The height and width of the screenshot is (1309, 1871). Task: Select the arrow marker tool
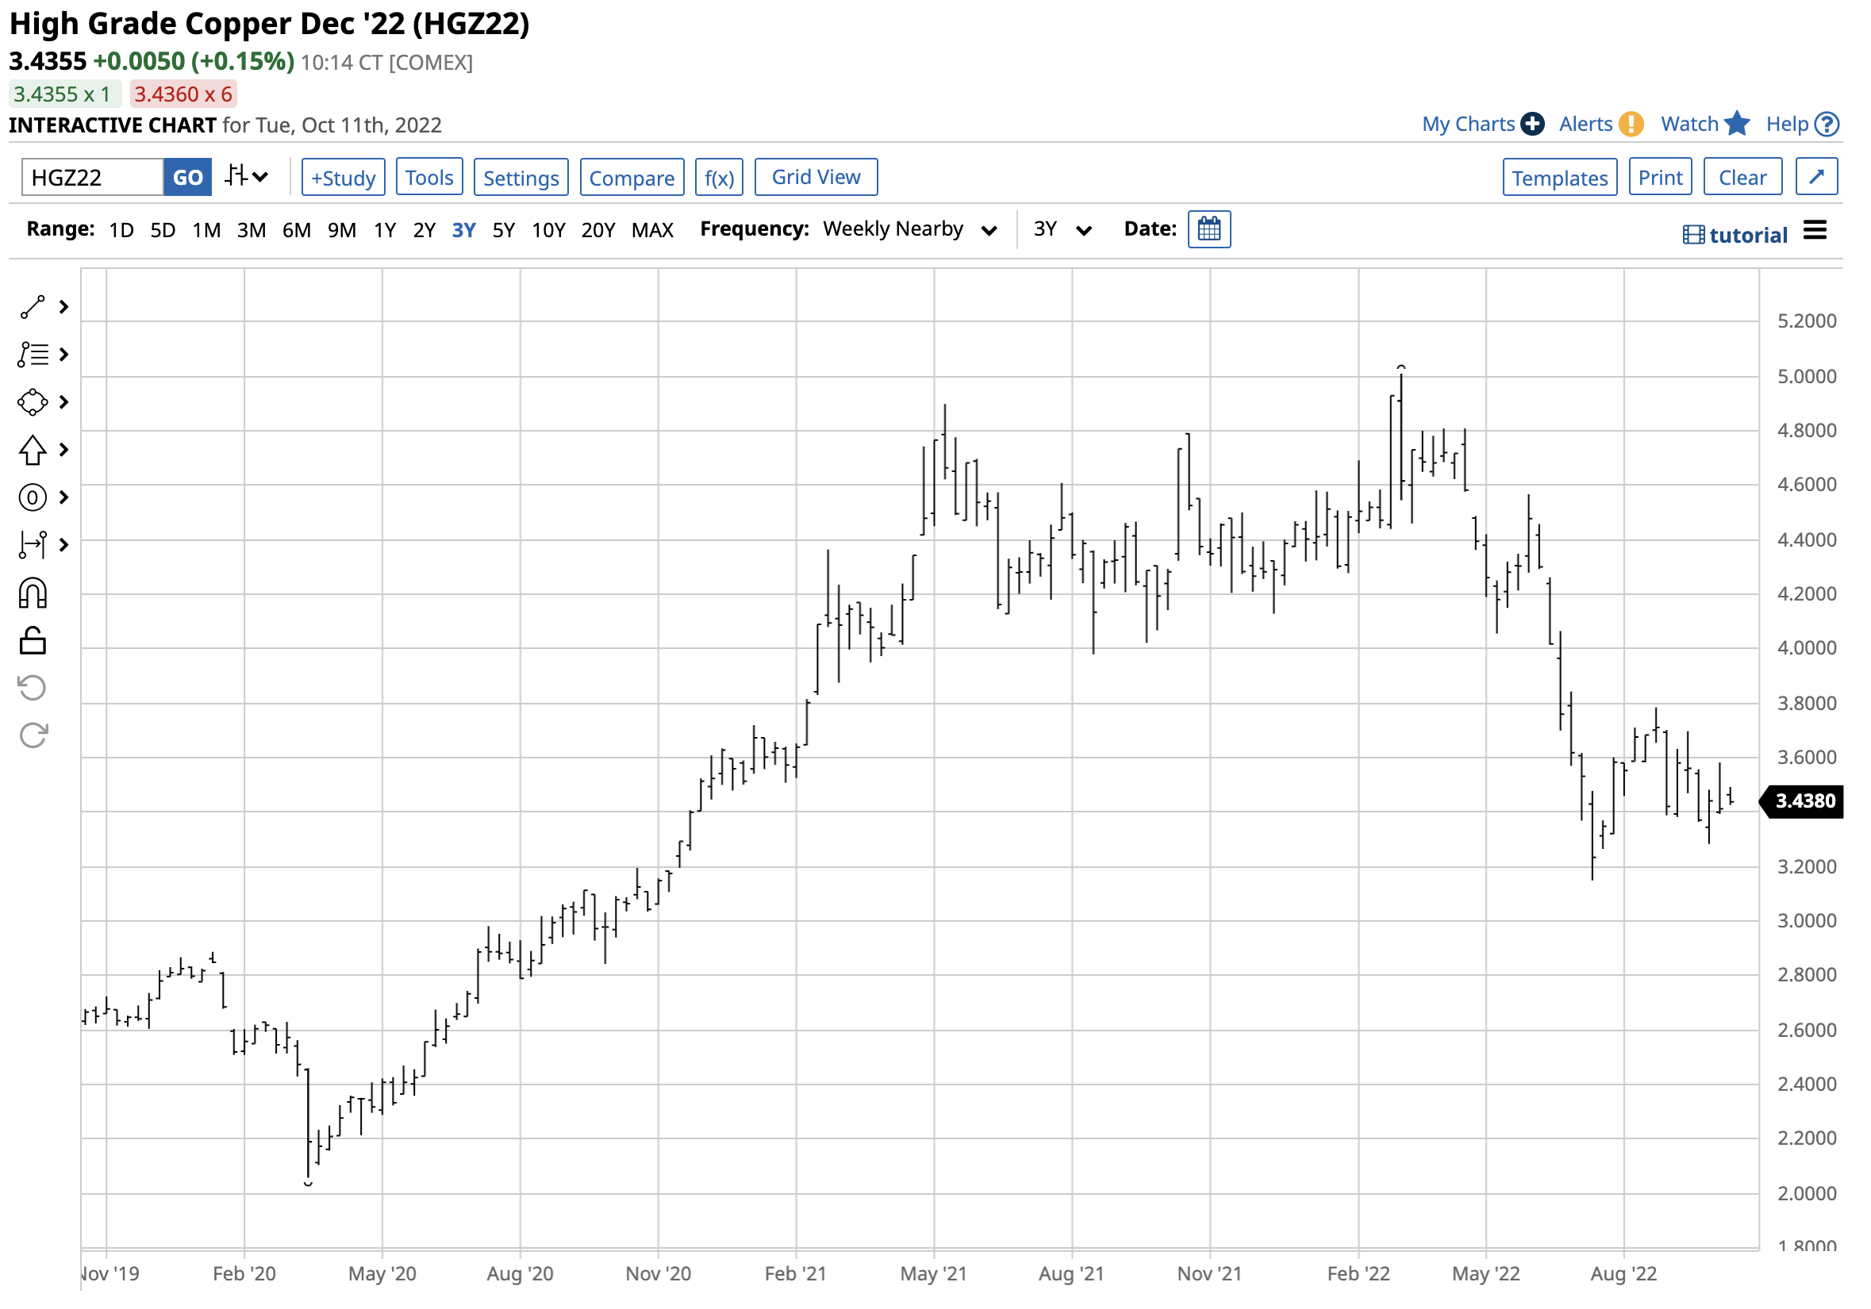[33, 450]
